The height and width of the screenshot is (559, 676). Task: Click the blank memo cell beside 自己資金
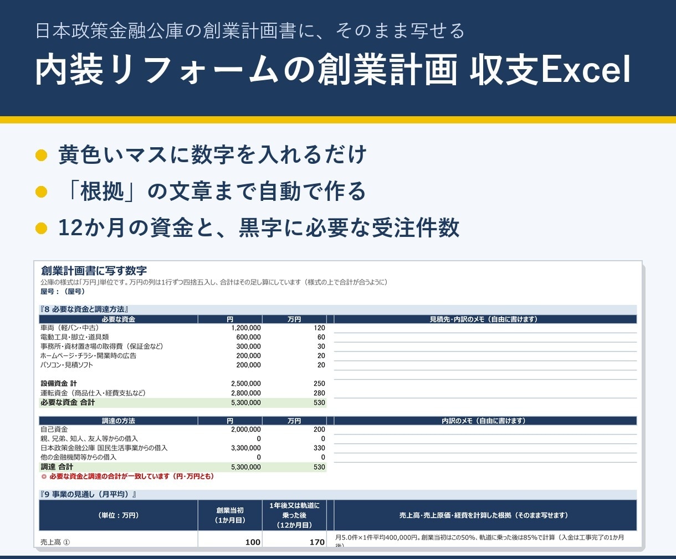coord(485,430)
